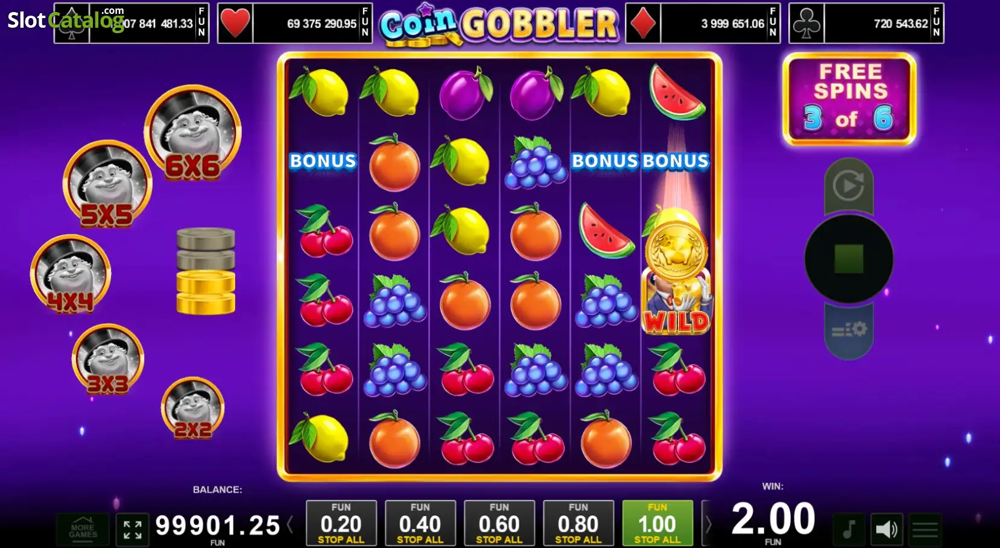Expand bet options with the right chevron
This screenshot has height=548, width=1000.
tap(709, 524)
